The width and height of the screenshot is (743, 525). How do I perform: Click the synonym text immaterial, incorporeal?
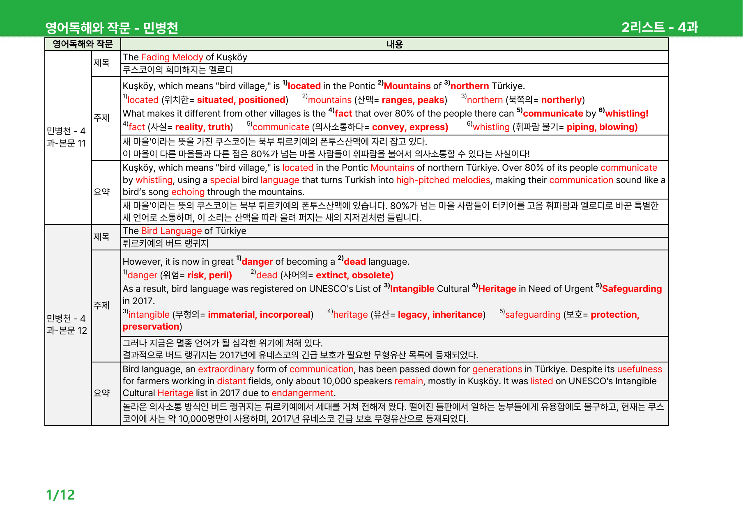click(259, 314)
